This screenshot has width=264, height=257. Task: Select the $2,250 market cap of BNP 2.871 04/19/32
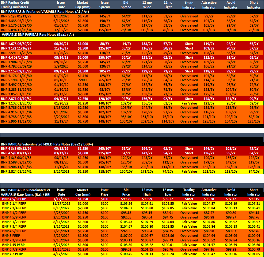83,99
